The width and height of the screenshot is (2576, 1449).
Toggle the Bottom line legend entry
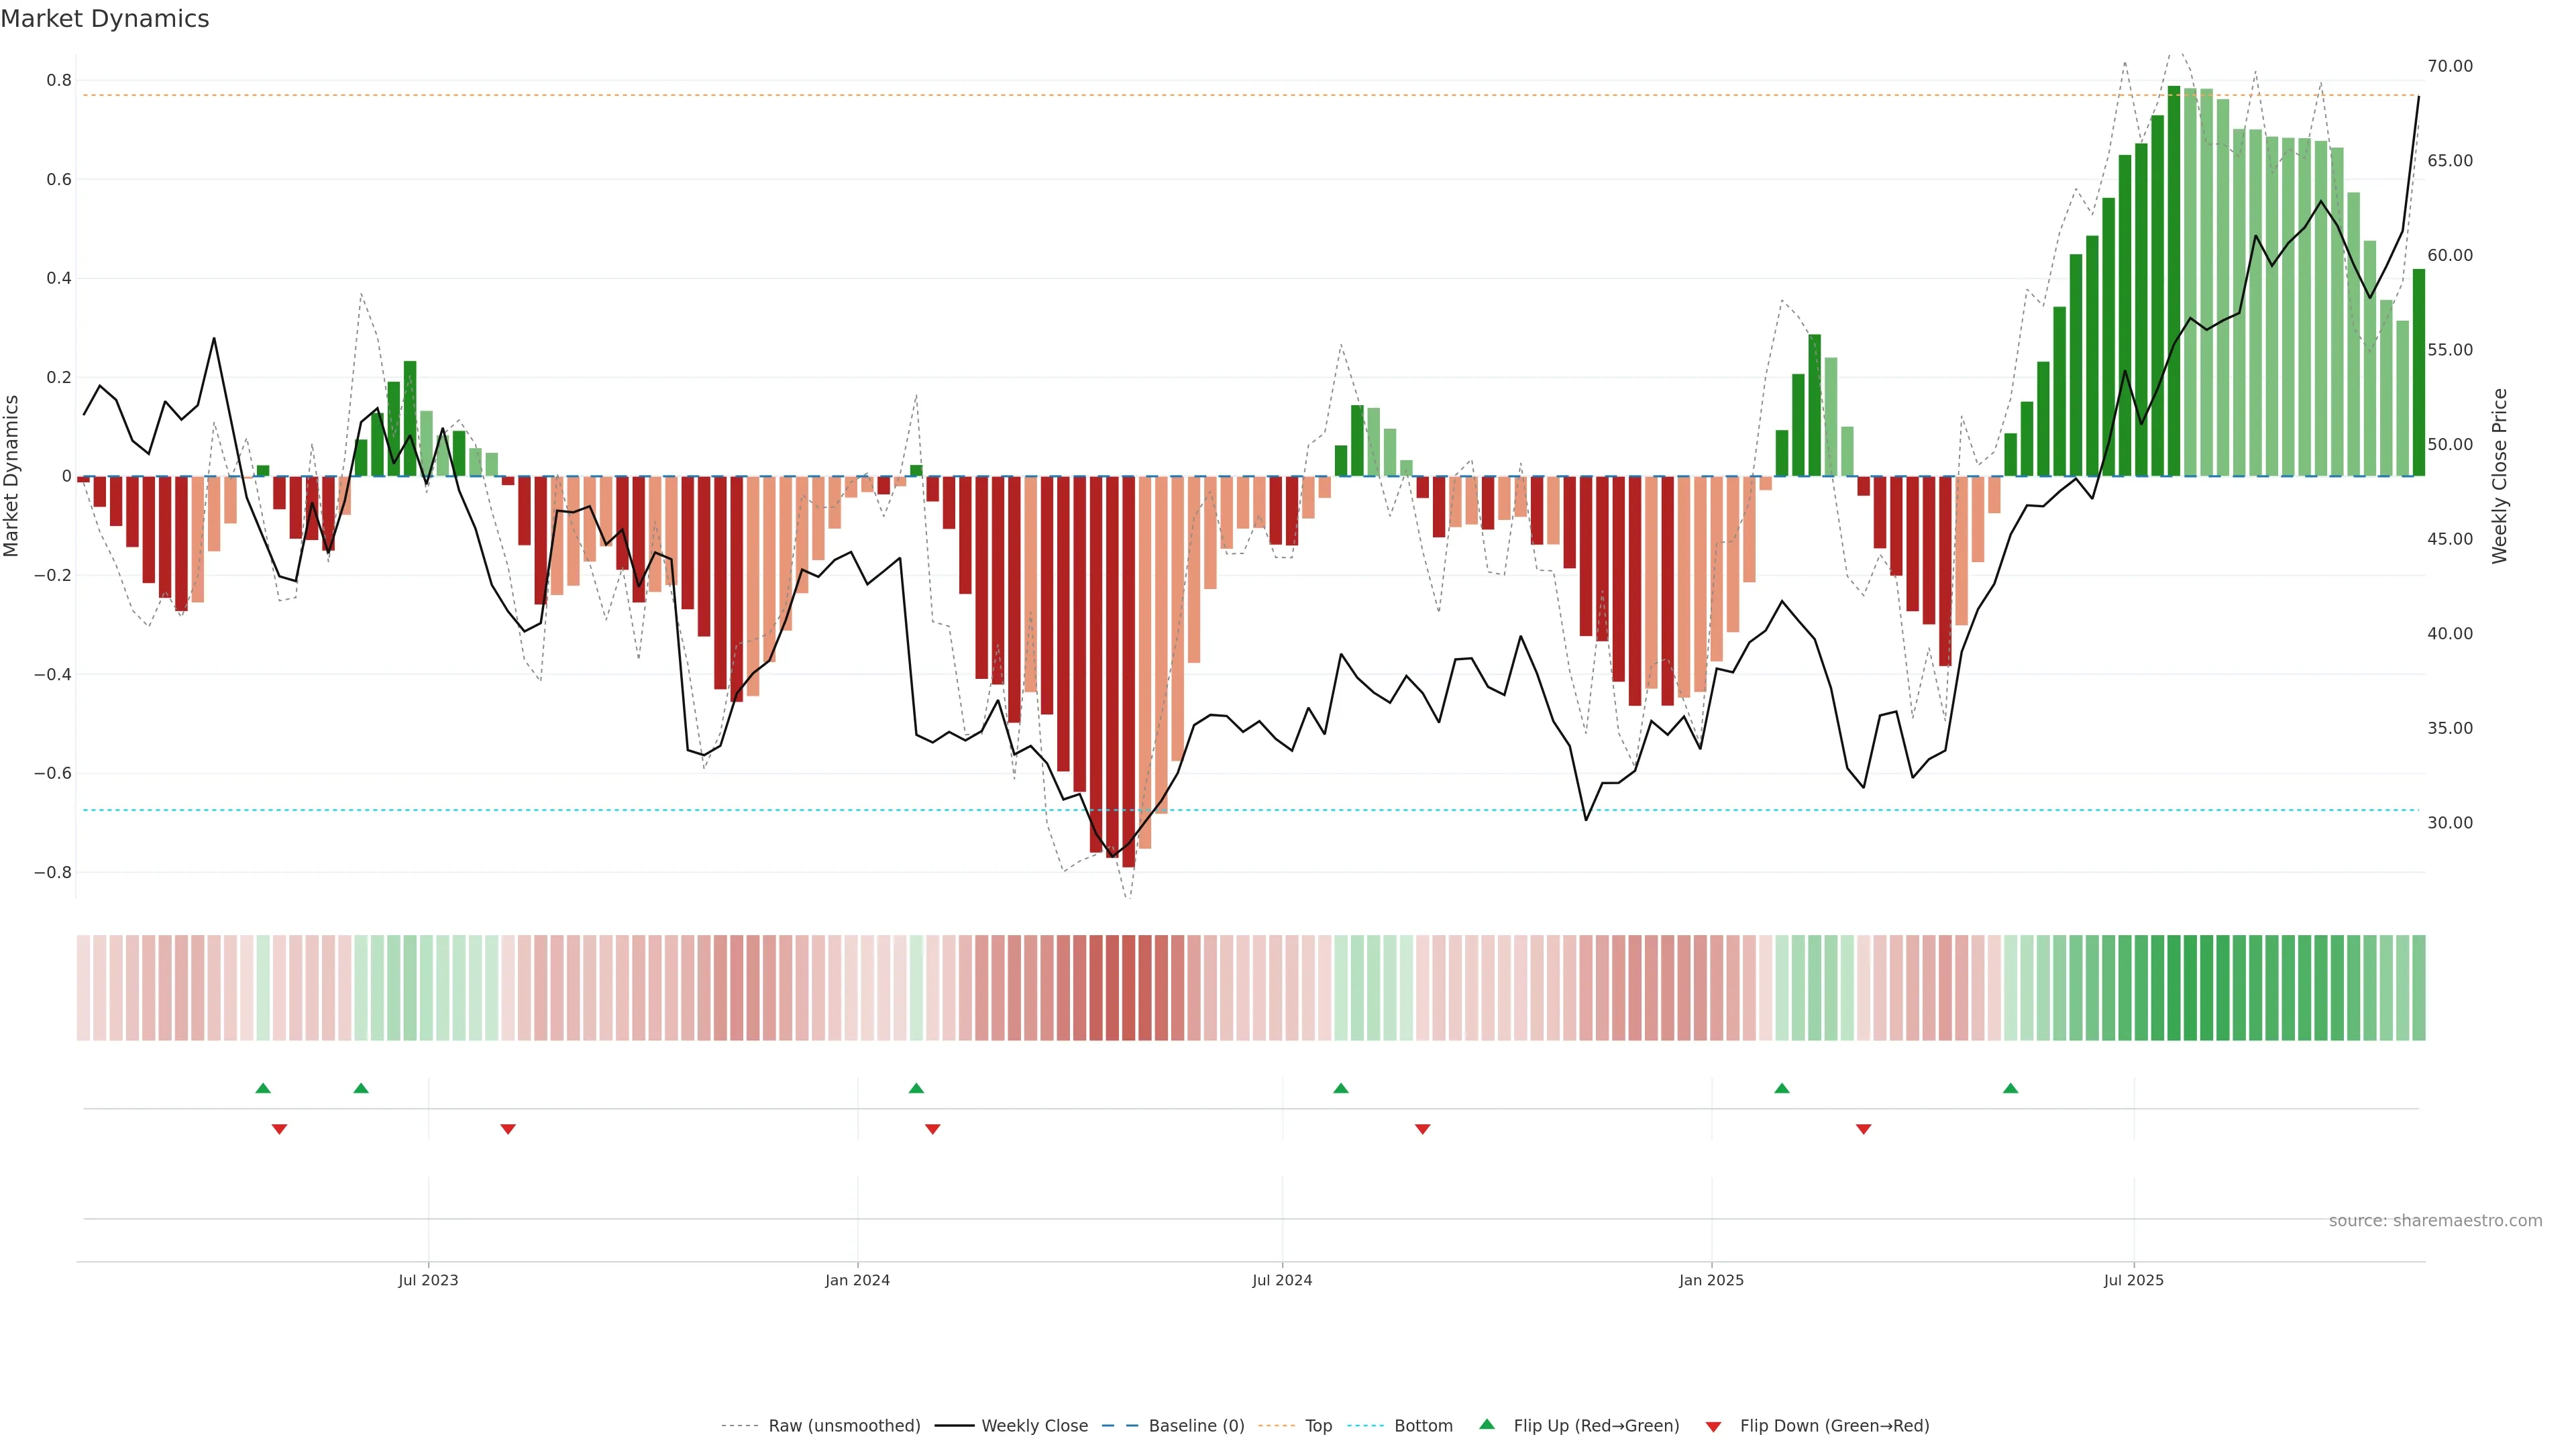click(1423, 1425)
